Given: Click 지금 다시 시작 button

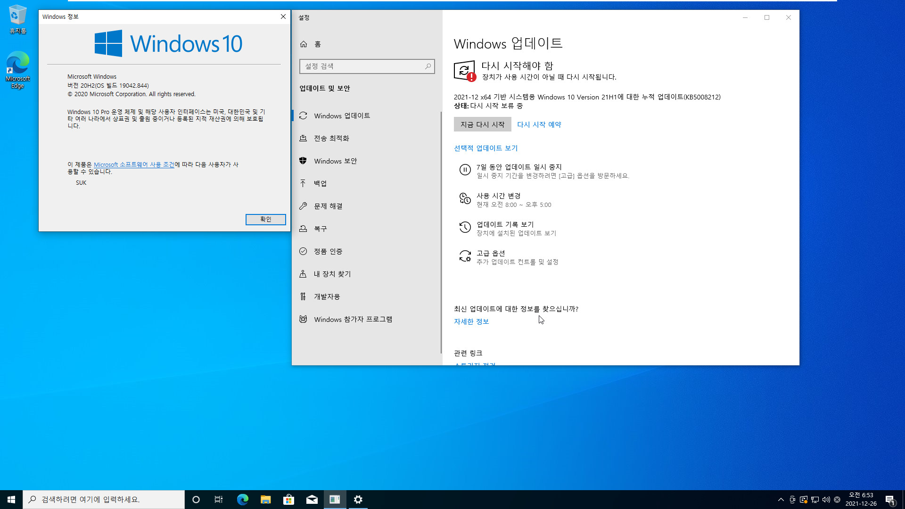Looking at the screenshot, I should [482, 124].
